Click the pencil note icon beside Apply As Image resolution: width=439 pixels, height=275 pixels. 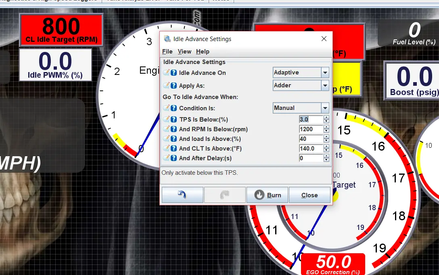pyautogui.click(x=167, y=85)
